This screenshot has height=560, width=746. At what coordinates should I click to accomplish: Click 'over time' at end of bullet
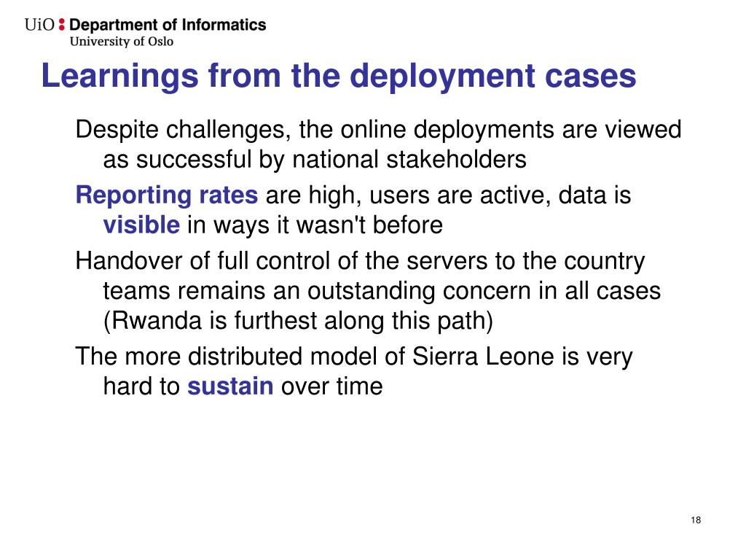[x=331, y=386]
